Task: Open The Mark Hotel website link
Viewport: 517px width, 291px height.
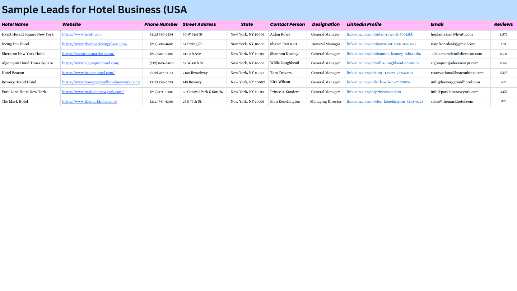Action: 90,101
